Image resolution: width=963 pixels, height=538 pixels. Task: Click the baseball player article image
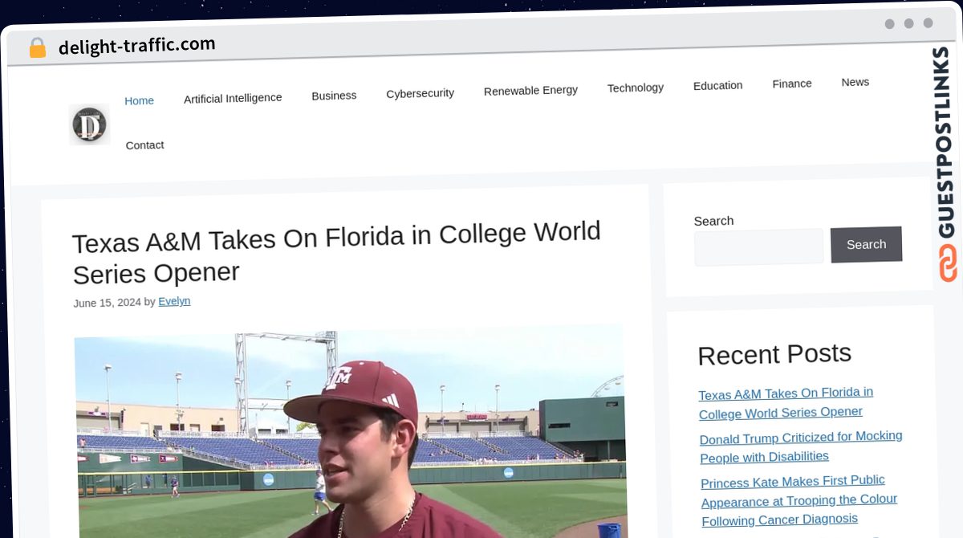click(x=351, y=432)
